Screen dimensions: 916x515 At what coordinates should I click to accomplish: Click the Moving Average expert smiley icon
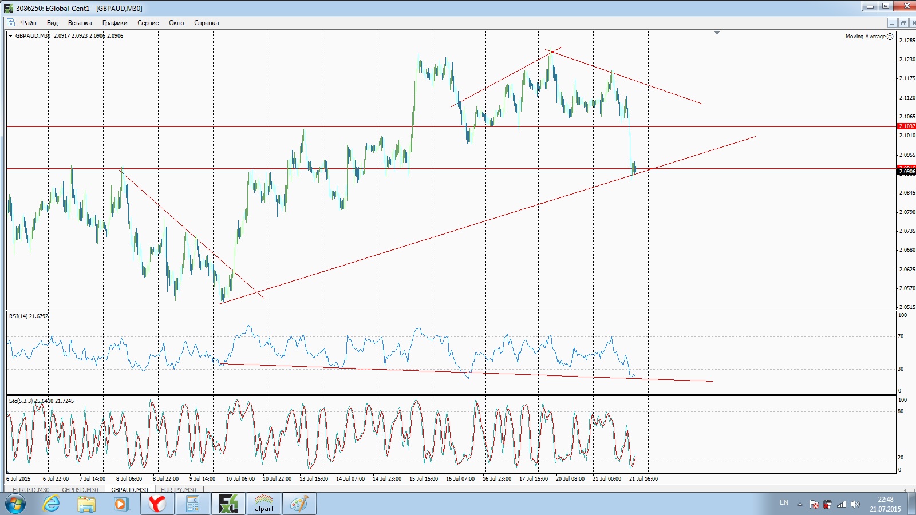click(x=890, y=37)
